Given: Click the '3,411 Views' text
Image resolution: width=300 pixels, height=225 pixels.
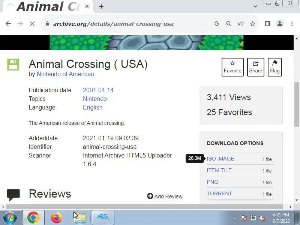Looking at the screenshot, I should pyautogui.click(x=229, y=97).
